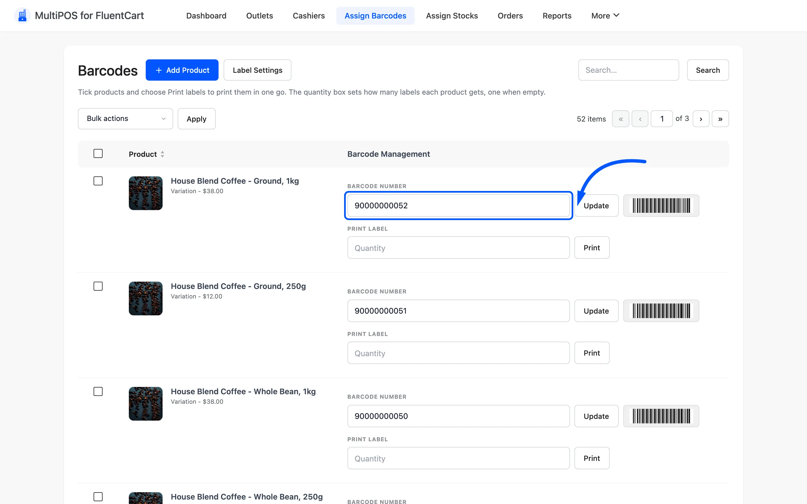807x504 pixels.
Task: Open Label Settings
Action: click(x=257, y=70)
